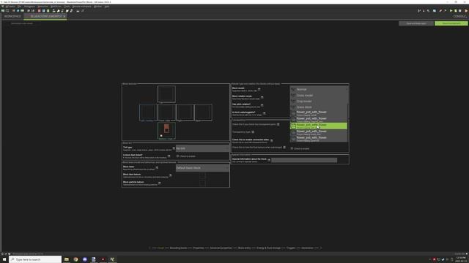Choose Crop model in block model list

point(319,101)
